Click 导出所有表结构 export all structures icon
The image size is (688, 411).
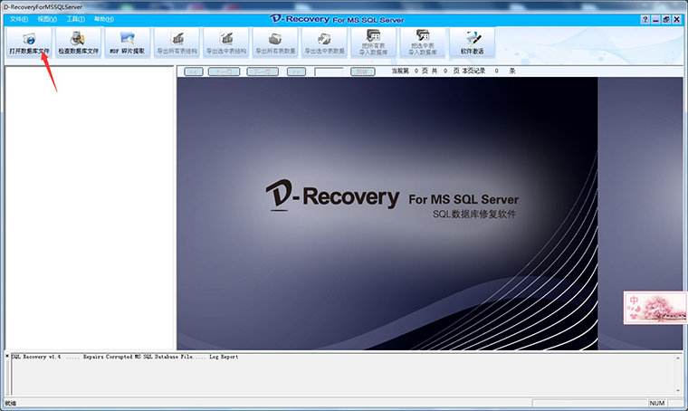click(x=177, y=43)
